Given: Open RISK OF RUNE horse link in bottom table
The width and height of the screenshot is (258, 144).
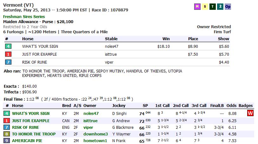Looking at the screenshot, I should pos(26,127).
